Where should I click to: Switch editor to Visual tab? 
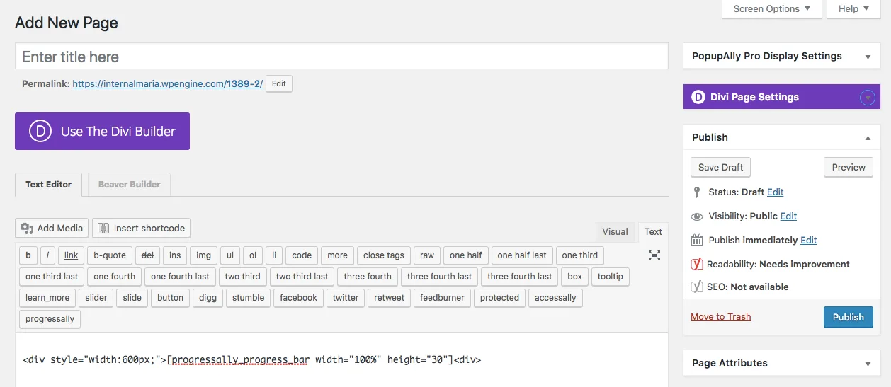(x=615, y=231)
